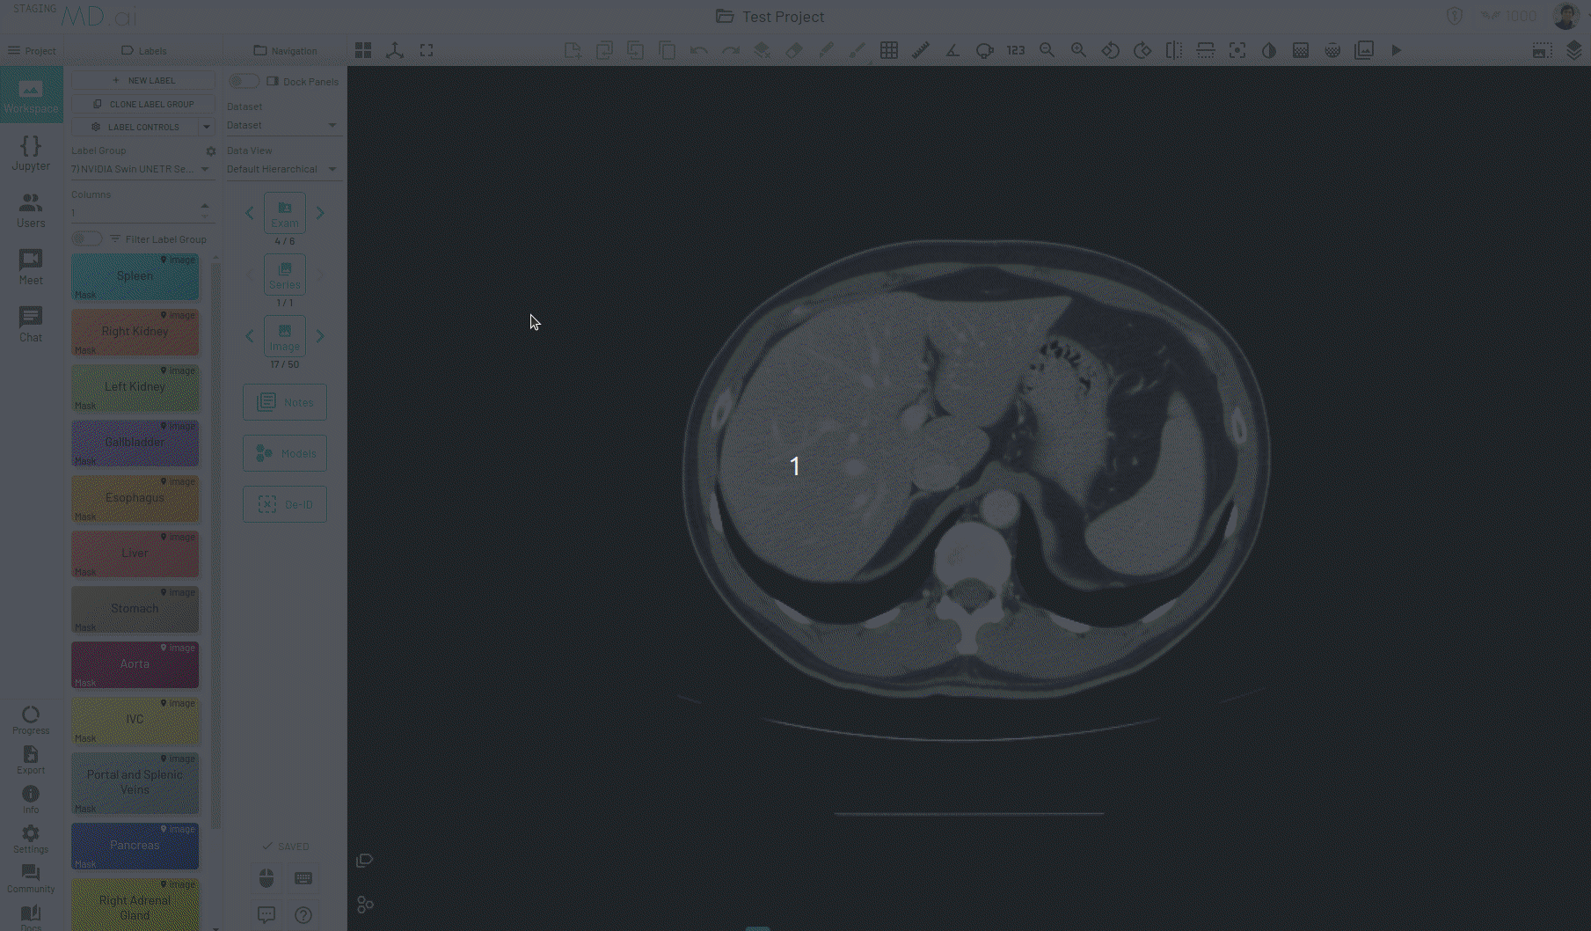Switch to the Navigation tab
1591x931 pixels.
pos(286,50)
